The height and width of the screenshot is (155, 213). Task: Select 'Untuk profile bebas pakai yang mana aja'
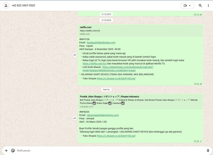pos(104,54)
